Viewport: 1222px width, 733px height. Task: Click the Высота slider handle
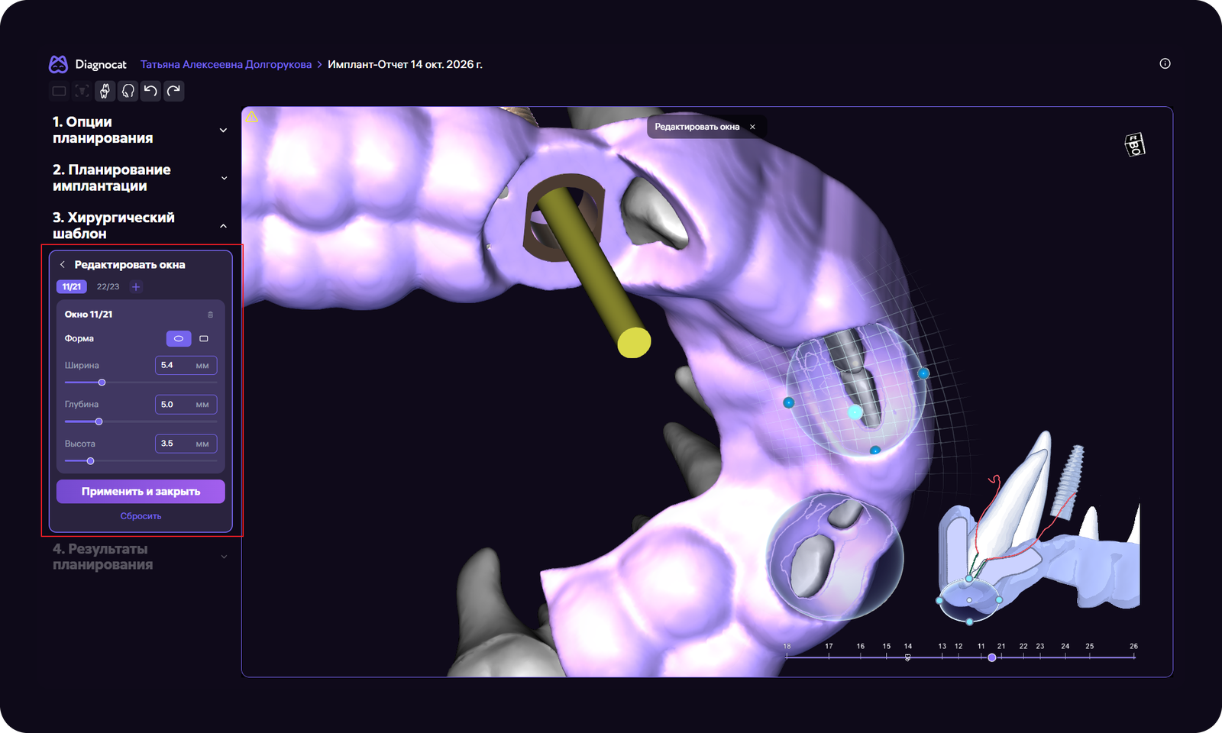pos(90,461)
